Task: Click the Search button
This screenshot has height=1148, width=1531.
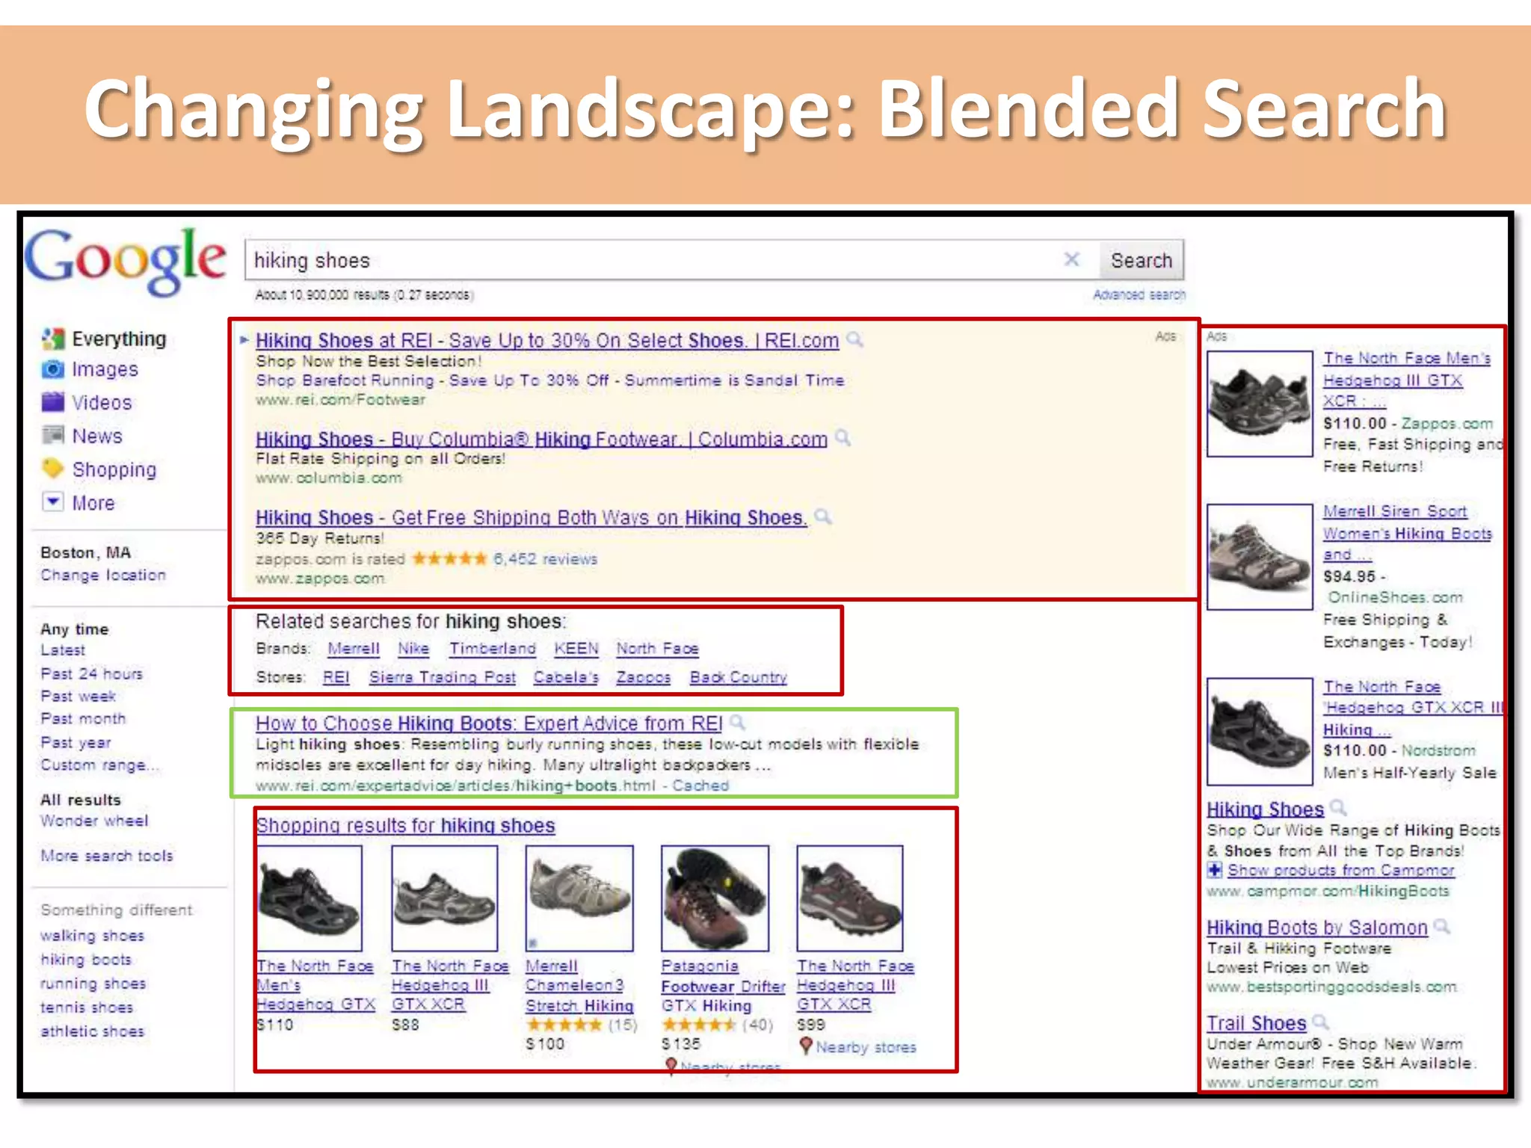Action: click(1141, 260)
